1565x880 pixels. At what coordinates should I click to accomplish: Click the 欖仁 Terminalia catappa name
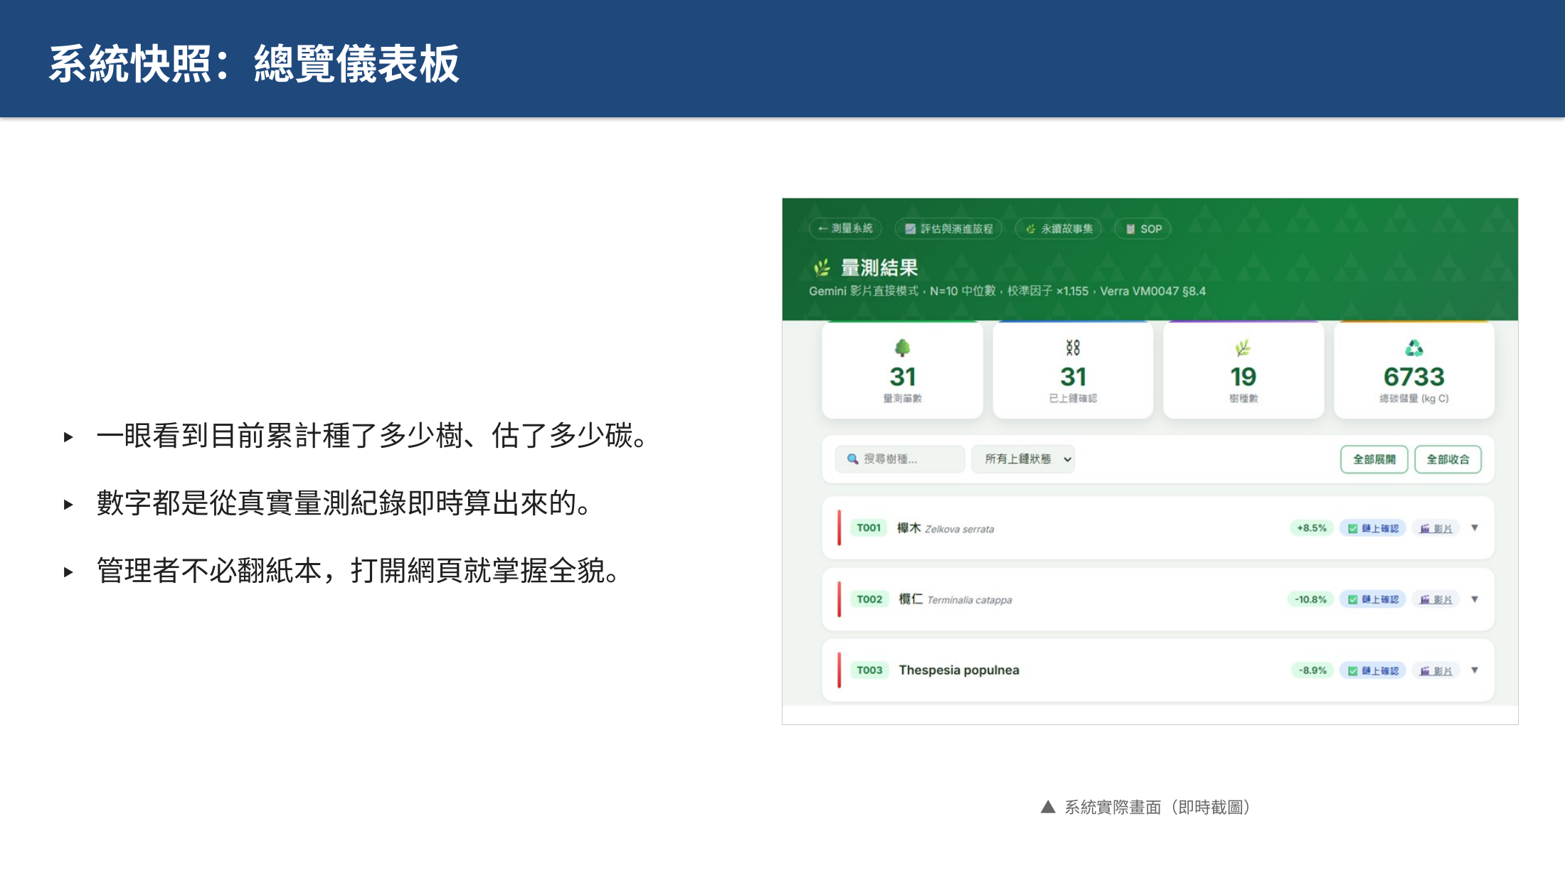(x=955, y=599)
